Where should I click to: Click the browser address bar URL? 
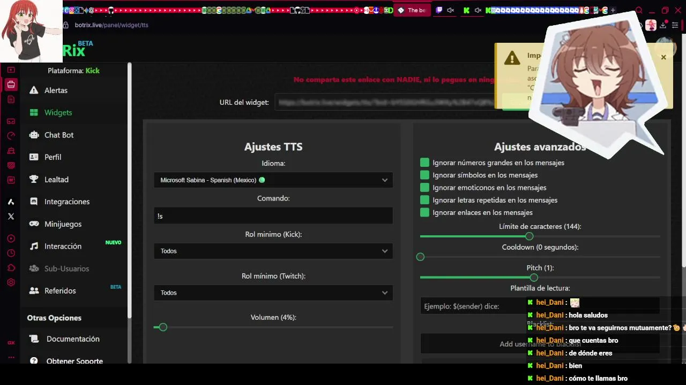coord(111,25)
